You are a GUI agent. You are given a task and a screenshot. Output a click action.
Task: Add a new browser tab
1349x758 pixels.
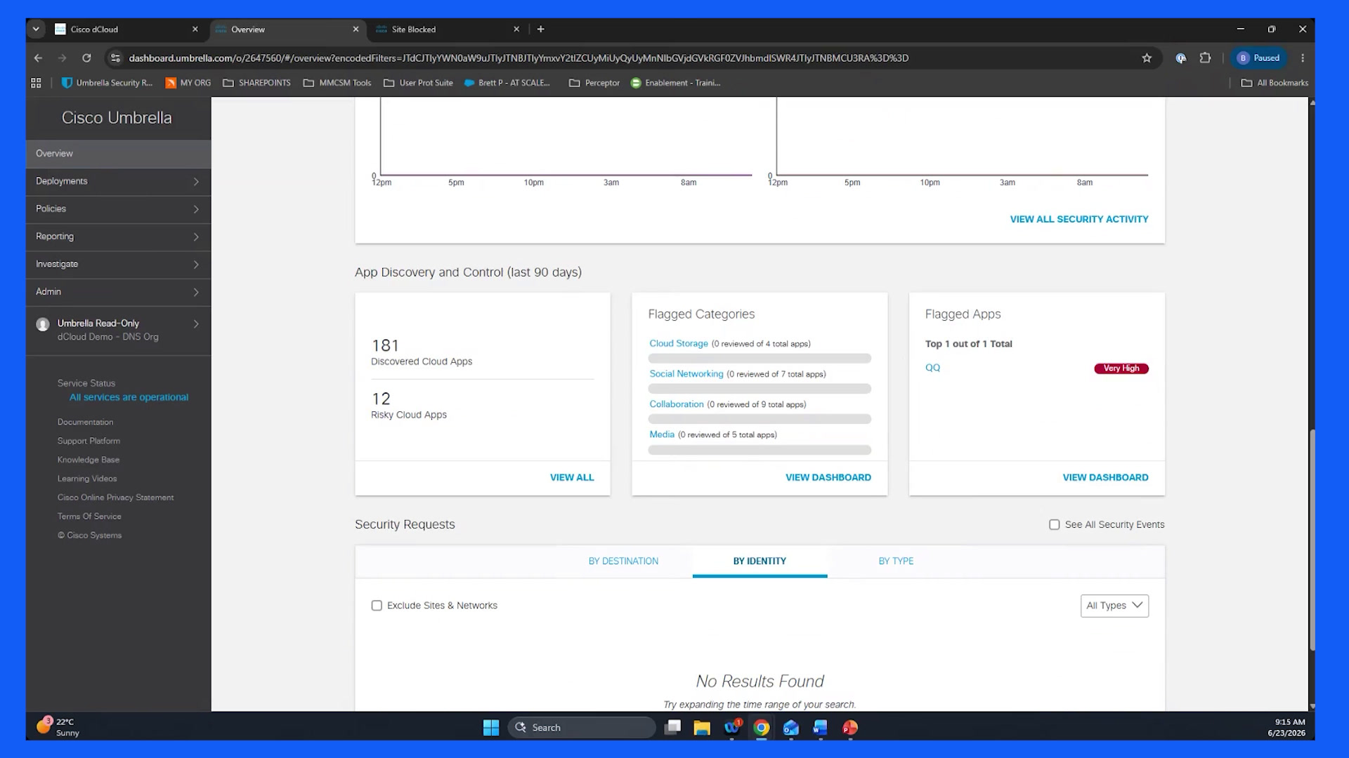click(540, 29)
